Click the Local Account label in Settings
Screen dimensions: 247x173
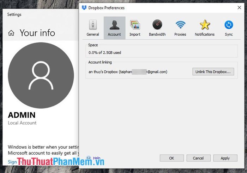(22, 123)
